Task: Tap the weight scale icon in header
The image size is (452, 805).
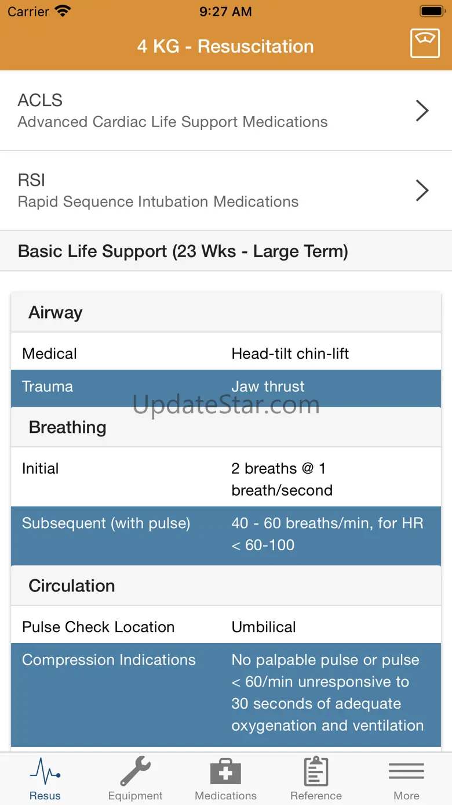Action: point(425,44)
